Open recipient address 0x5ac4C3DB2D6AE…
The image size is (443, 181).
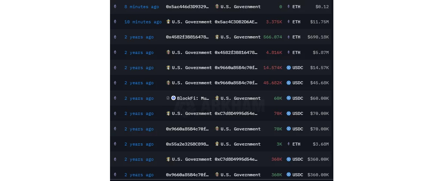(x=236, y=22)
